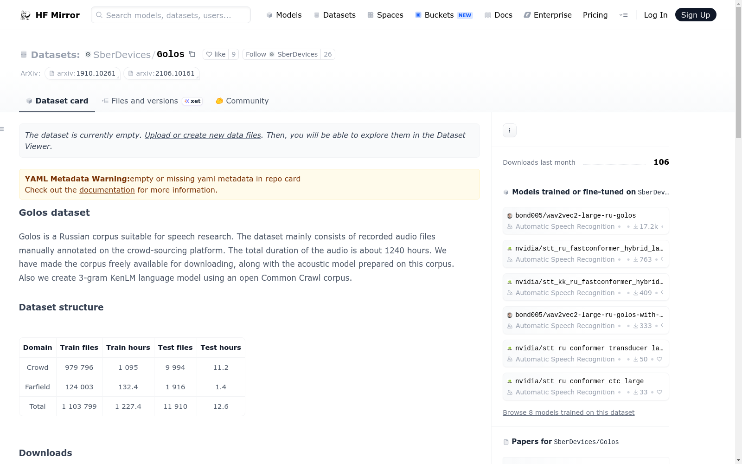Click the Downloads heading below the table
Image resolution: width=742 pixels, height=464 pixels.
(x=45, y=453)
